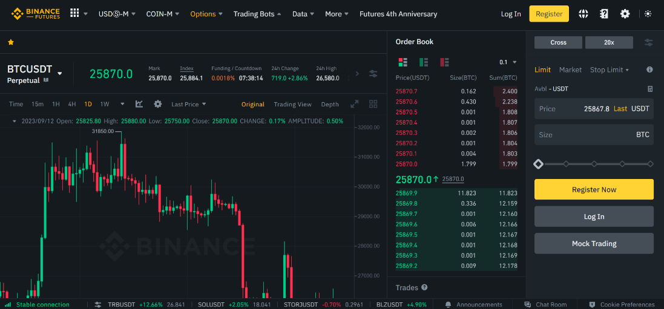Open the 0.1 price grouping dropdown
The height and width of the screenshot is (309, 664).
(x=508, y=62)
